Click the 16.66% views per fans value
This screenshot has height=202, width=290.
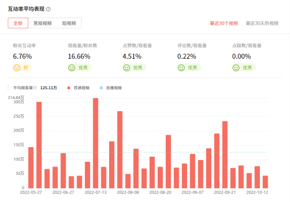coord(79,56)
